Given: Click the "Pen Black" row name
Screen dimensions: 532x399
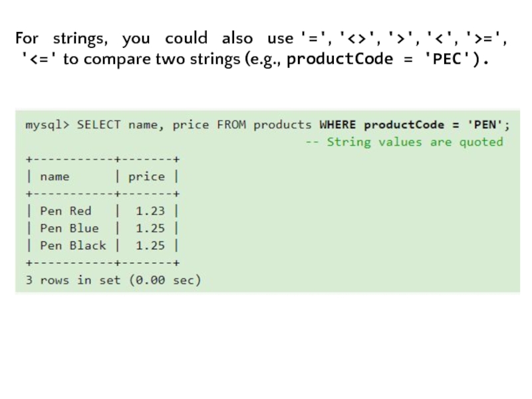Looking at the screenshot, I should click(73, 245).
